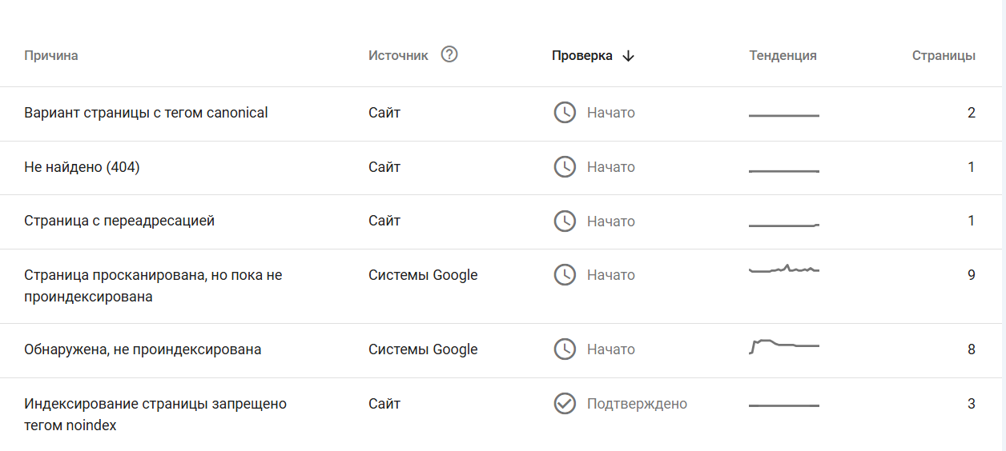
Task: Click the Подтверждено checkmark icon in noindex row
Action: pos(565,404)
